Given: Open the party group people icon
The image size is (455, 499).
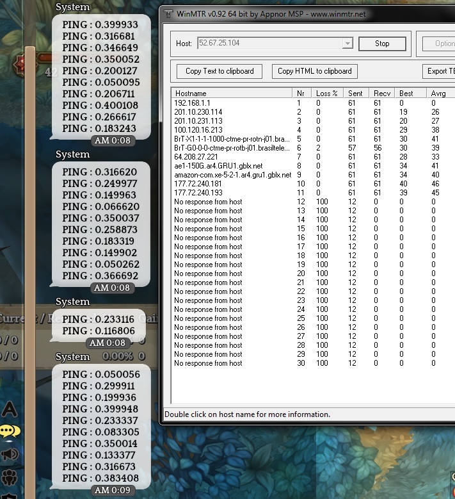Looking at the screenshot, I should [x=10, y=477].
